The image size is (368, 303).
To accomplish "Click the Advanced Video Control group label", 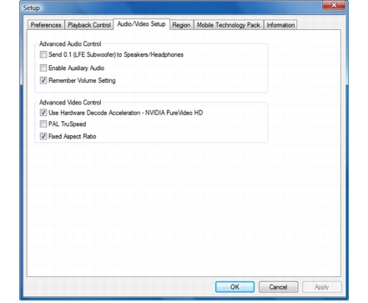I will tap(70, 103).
